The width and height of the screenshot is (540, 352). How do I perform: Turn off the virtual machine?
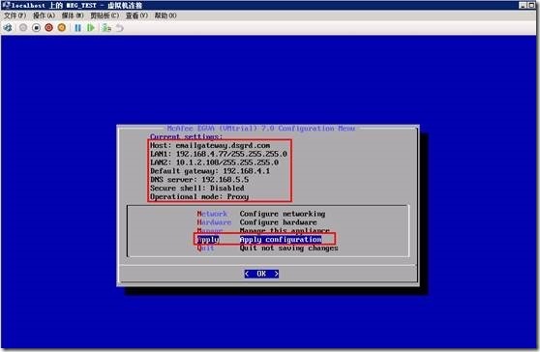tap(36, 27)
